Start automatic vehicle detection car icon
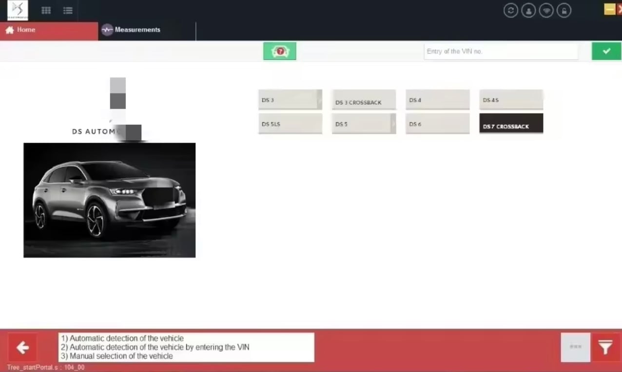The width and height of the screenshot is (622, 372). coord(280,51)
